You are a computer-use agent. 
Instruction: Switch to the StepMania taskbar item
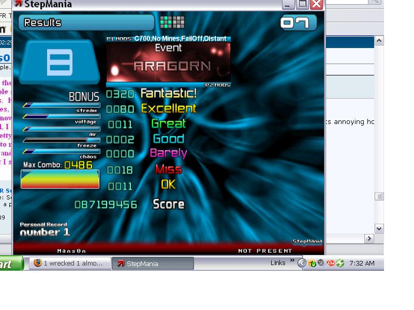[x=153, y=263]
